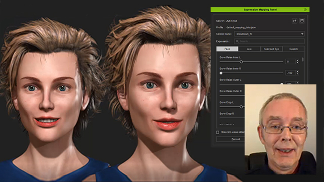Viewport: 324px width, 182px height.
Task: Open the Control Name dropdown showing browDown_R
Action: [269, 34]
